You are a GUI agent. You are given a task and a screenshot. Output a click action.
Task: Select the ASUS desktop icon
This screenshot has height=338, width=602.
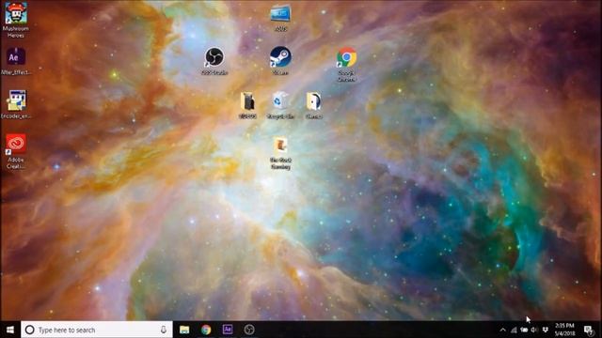click(x=280, y=18)
